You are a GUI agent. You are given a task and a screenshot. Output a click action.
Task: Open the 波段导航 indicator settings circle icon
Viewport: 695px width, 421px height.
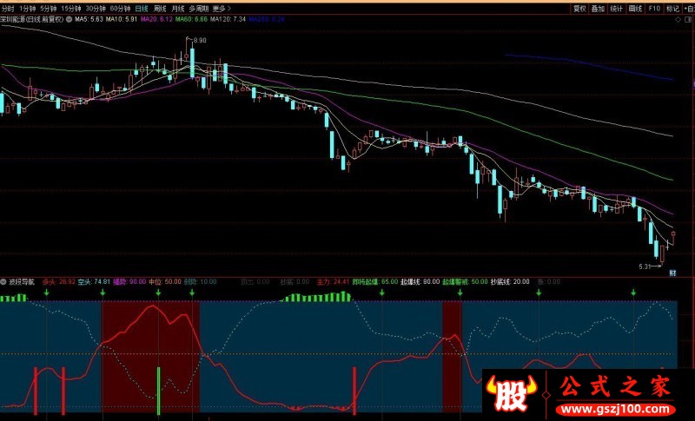click(x=3, y=281)
